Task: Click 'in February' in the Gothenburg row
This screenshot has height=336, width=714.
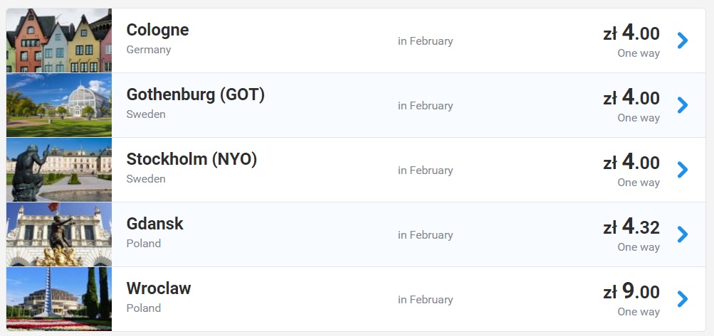Action: (x=425, y=106)
